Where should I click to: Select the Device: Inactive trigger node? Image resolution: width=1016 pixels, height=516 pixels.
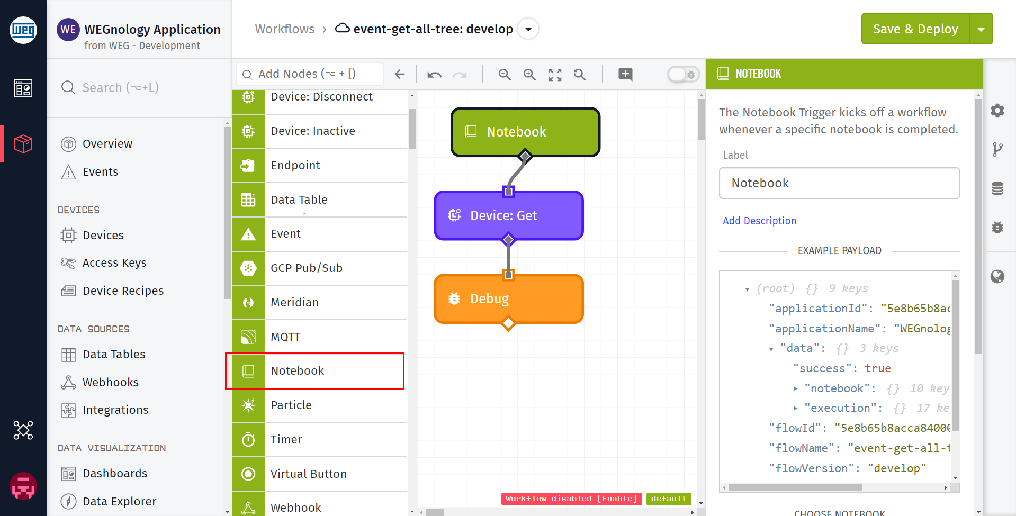click(x=320, y=131)
